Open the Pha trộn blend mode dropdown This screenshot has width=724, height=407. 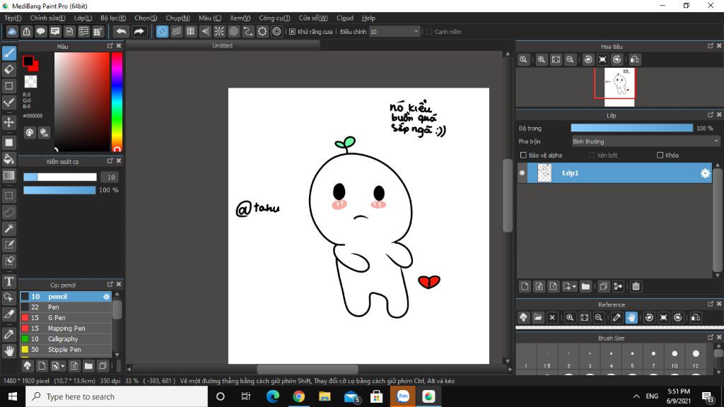[646, 141]
